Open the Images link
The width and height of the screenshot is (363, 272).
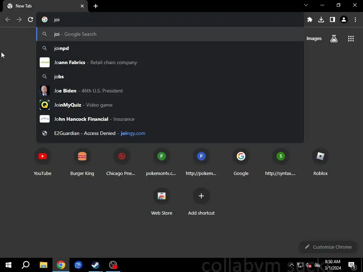(314, 39)
